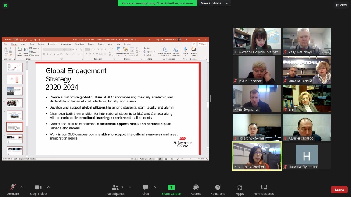
Task: Open the Section dropdown in Slides group
Action: click(x=34, y=55)
